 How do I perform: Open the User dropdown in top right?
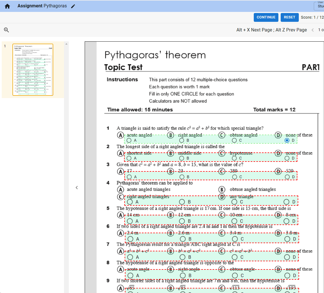click(319, 6)
